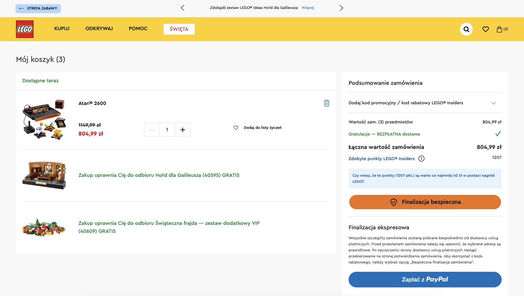
Task: Open the POMOC menu
Action: [x=138, y=29]
